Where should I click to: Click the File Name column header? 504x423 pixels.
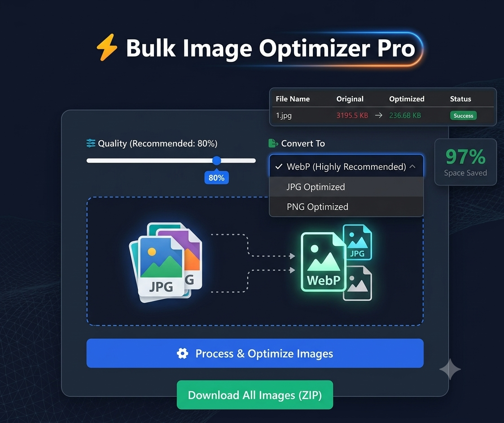click(293, 99)
